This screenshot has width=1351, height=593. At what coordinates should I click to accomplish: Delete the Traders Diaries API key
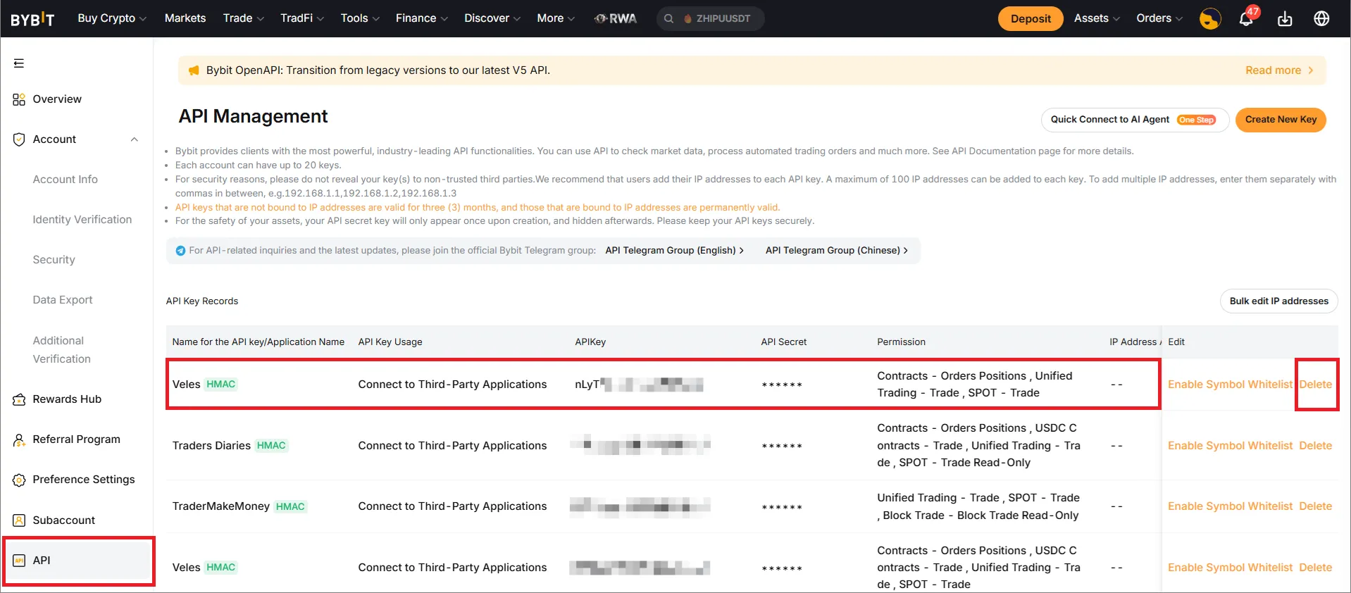pos(1315,446)
